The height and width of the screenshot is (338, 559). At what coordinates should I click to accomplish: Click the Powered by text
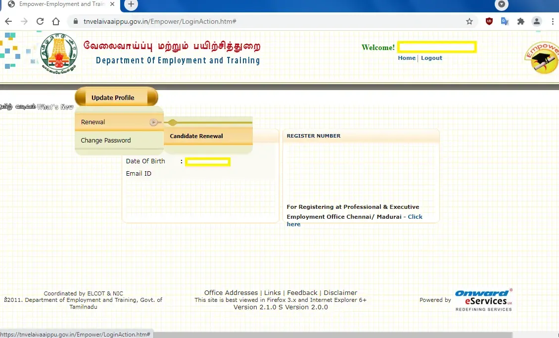coord(435,300)
